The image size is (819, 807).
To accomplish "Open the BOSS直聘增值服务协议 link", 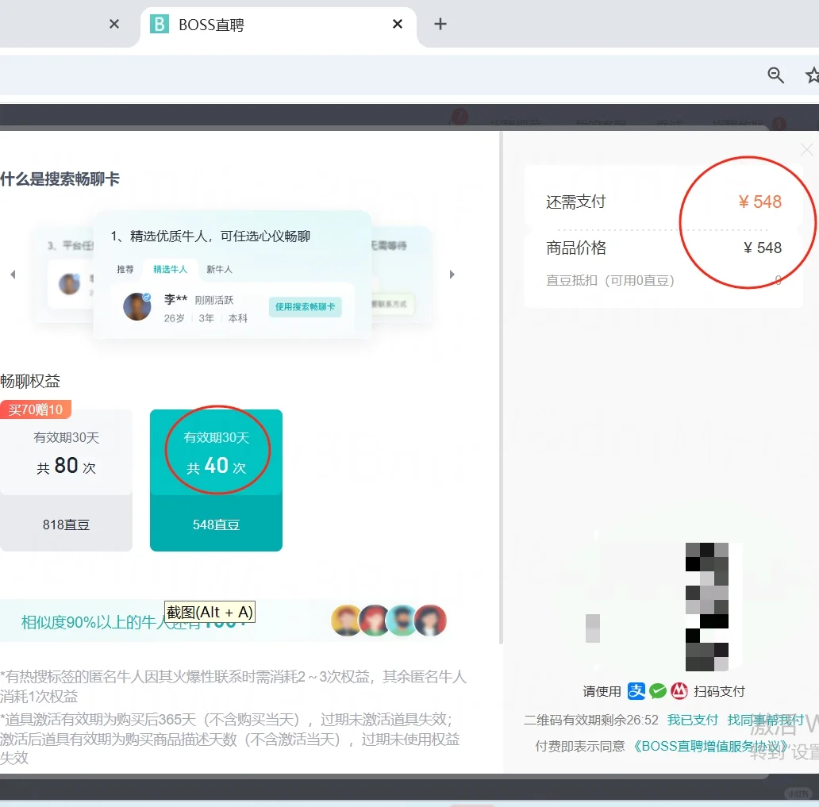I will (711, 746).
